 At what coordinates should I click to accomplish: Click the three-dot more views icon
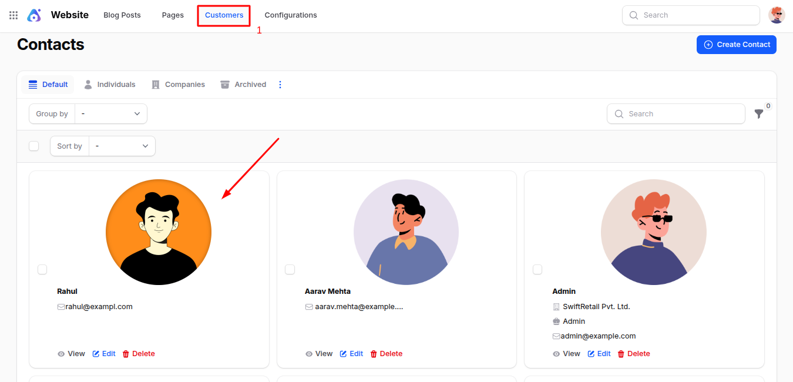click(x=280, y=85)
